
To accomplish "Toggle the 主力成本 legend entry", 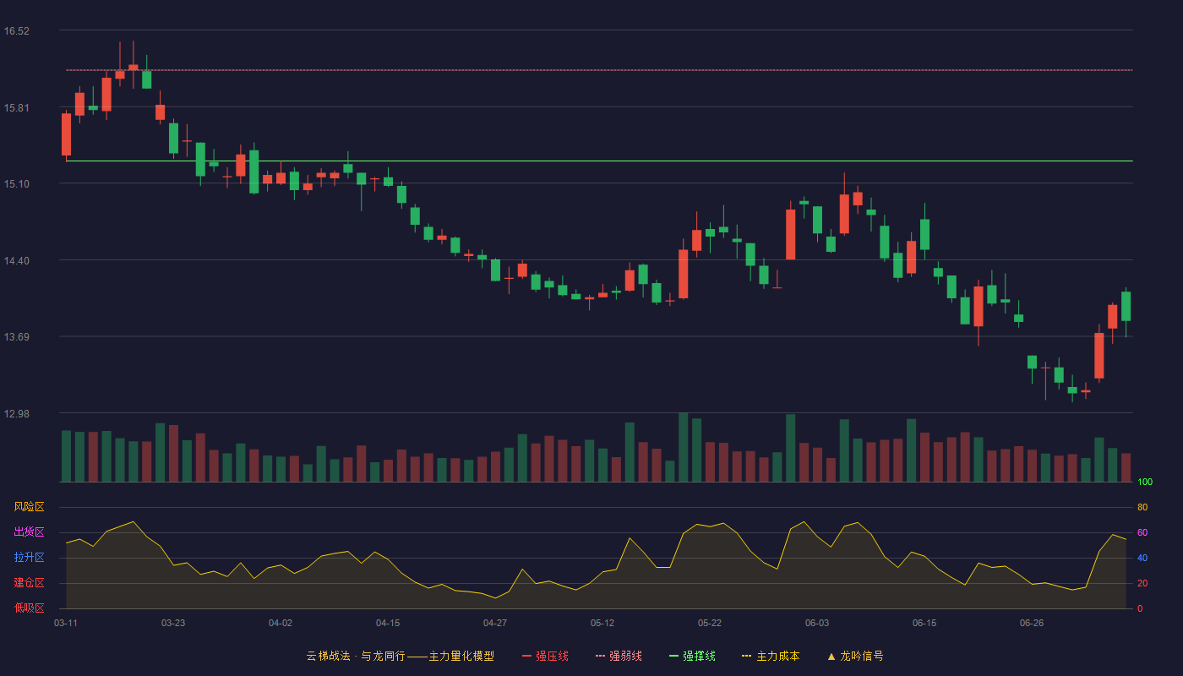I will pos(771,656).
